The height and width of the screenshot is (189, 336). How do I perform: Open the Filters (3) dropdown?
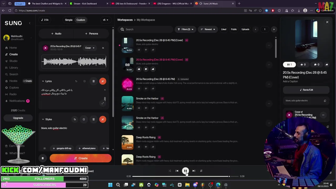[x=186, y=29]
